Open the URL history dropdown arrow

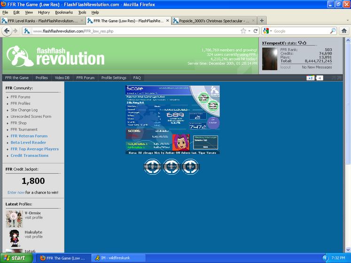click(250, 31)
